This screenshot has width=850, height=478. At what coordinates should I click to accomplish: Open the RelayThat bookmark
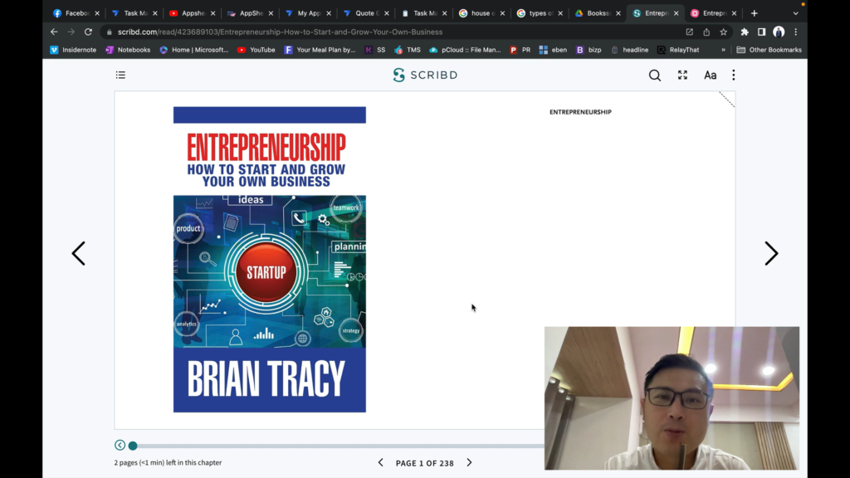coord(679,50)
